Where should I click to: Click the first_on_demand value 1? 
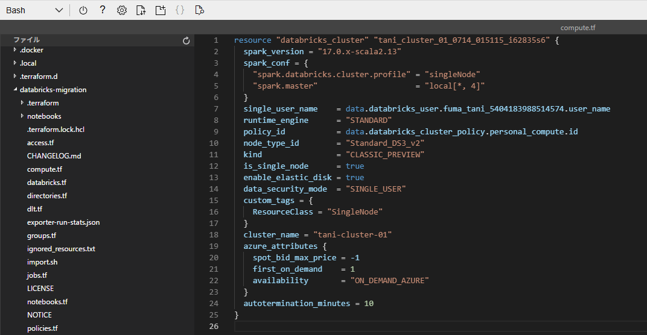[x=352, y=269]
